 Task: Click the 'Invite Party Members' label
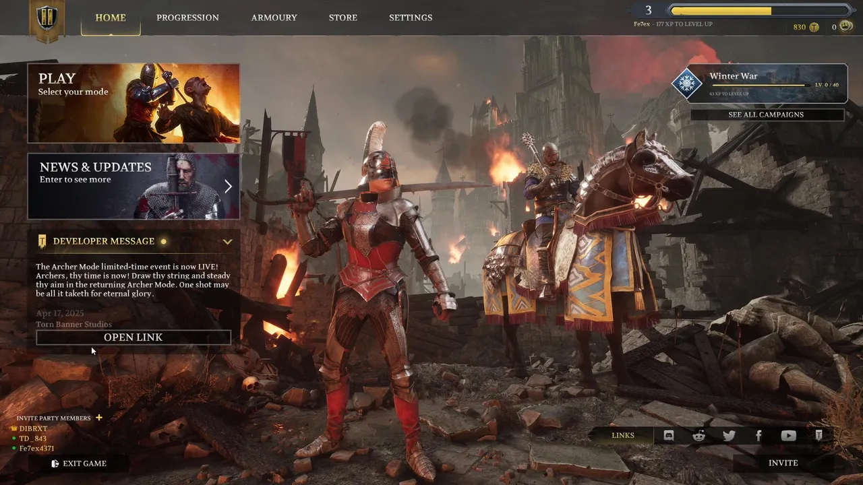coord(53,418)
